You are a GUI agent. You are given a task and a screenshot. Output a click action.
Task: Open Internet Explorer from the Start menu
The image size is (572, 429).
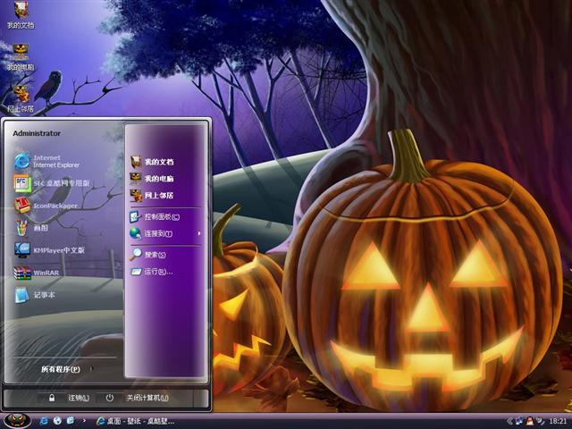point(54,161)
